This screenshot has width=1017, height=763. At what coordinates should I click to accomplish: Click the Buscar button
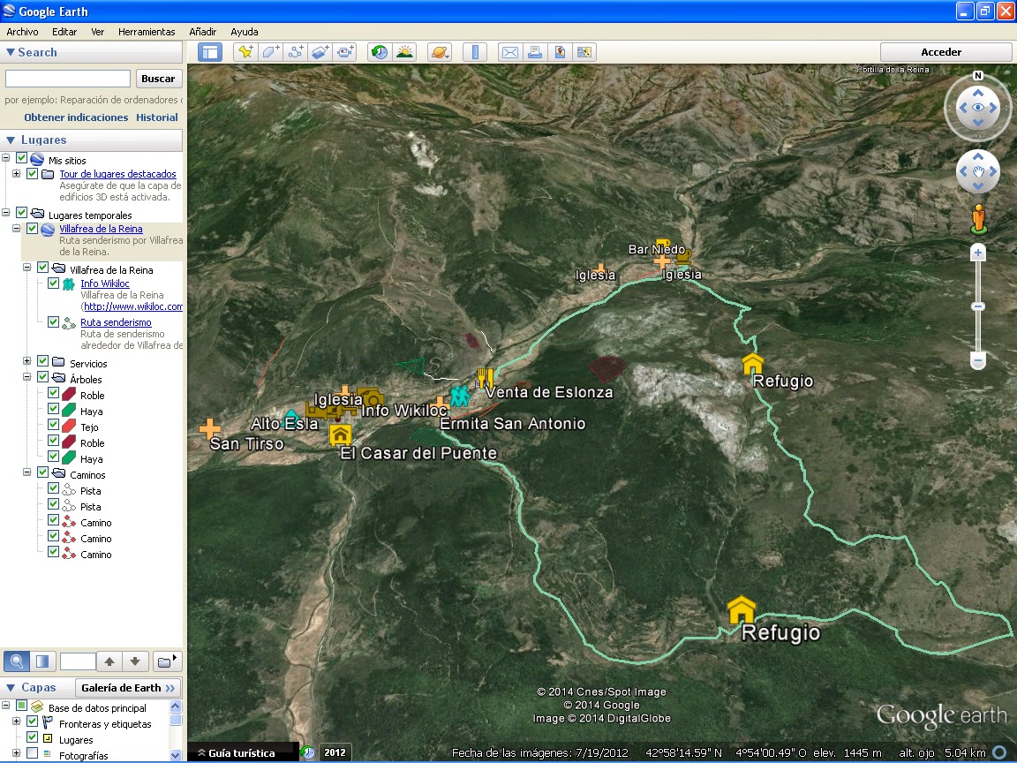point(159,78)
